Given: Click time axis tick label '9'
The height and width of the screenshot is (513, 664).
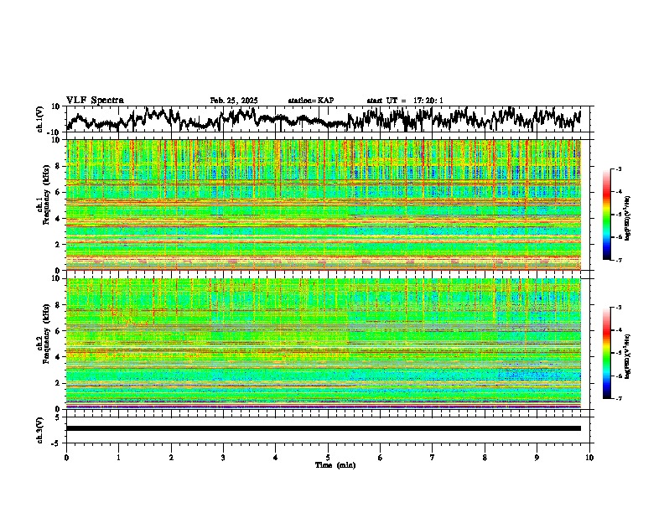Looking at the screenshot, I should point(537,458).
